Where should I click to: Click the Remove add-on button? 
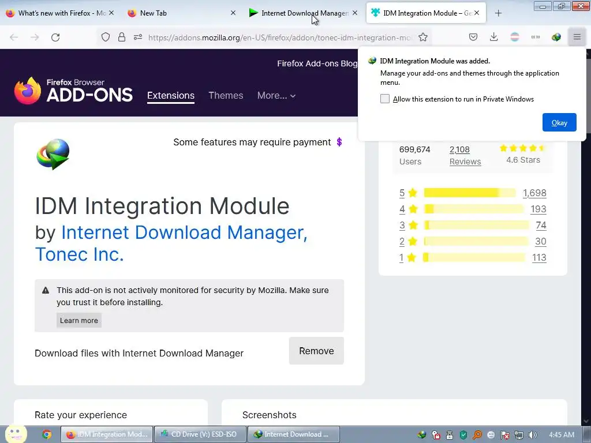tap(316, 351)
